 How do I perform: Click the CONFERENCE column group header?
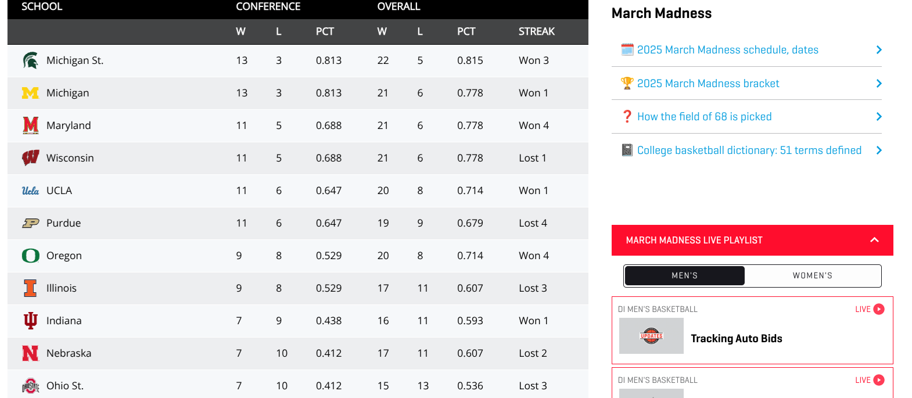pyautogui.click(x=268, y=7)
